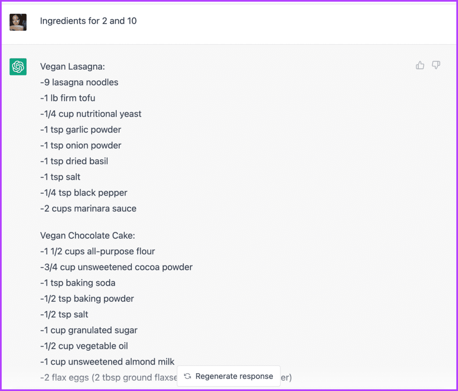Click the '-1/4 cup nutritional yeast' line
The width and height of the screenshot is (458, 391).
[x=90, y=114]
